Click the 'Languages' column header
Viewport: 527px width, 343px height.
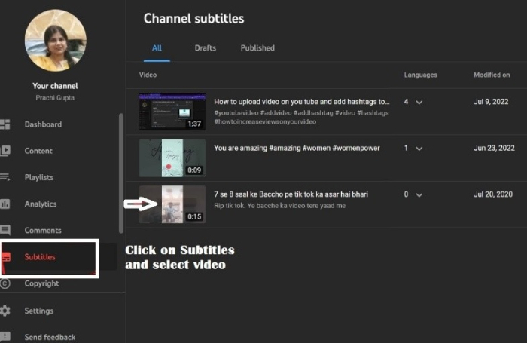click(420, 75)
